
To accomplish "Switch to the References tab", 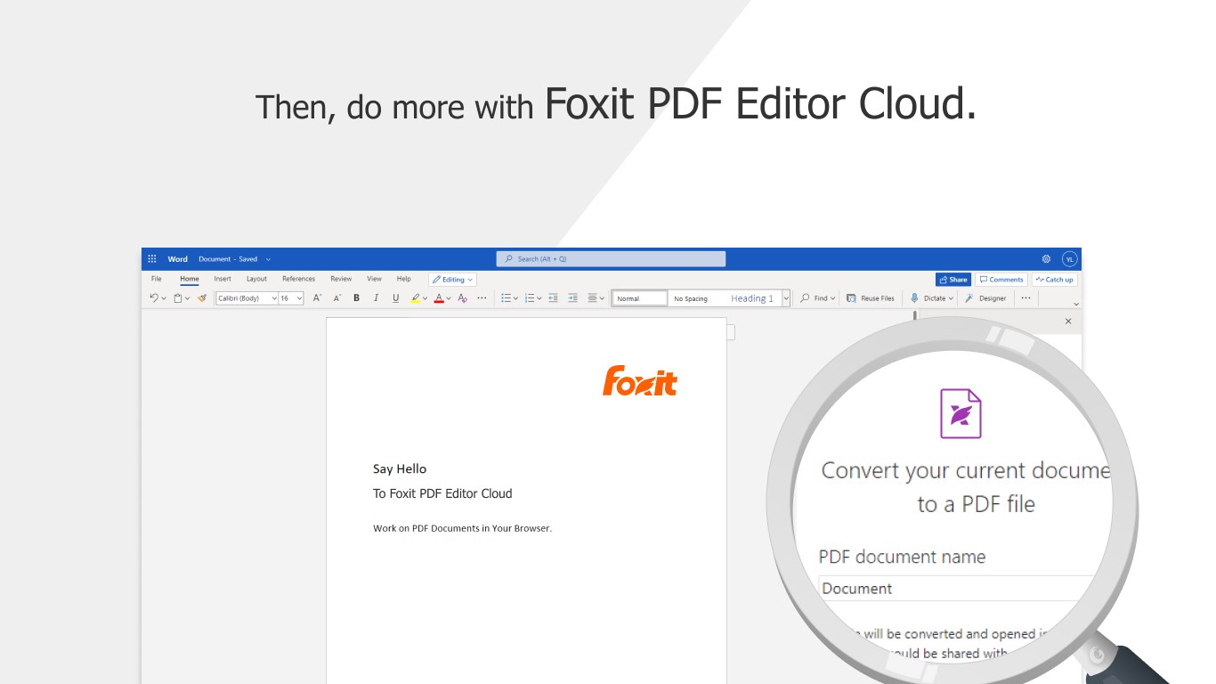I will (298, 279).
